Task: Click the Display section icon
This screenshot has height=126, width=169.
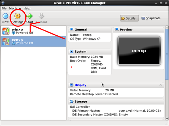Action: pyautogui.click(x=71, y=85)
